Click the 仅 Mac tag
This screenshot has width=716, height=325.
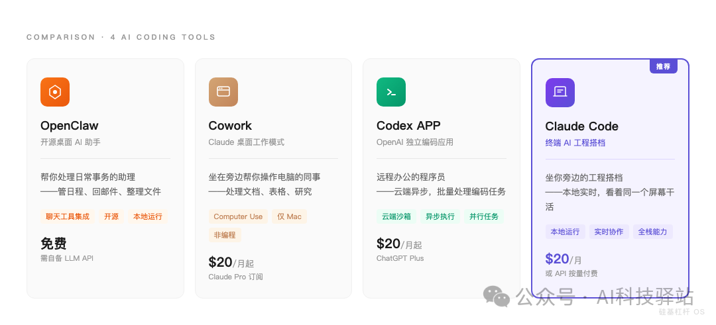(289, 216)
